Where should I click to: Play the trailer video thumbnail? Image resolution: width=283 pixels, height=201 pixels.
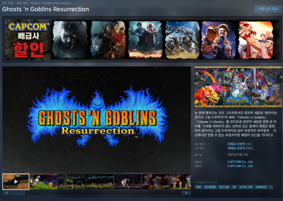pos(16,181)
